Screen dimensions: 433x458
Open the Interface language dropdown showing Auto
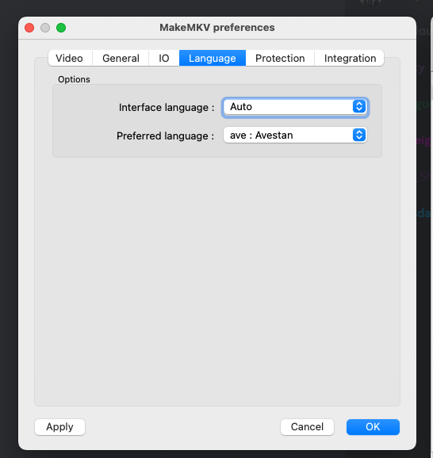coord(295,107)
